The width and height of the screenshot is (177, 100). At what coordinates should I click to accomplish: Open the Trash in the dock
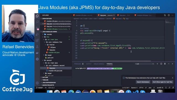coord(160,91)
